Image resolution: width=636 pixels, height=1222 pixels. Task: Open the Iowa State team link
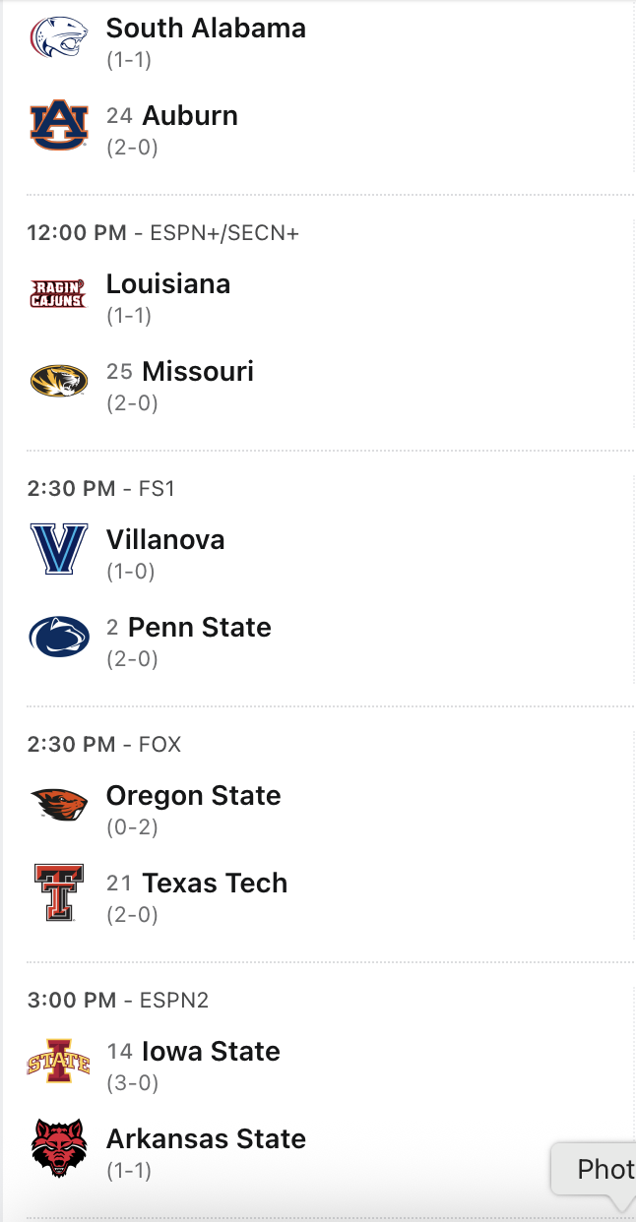[211, 1052]
